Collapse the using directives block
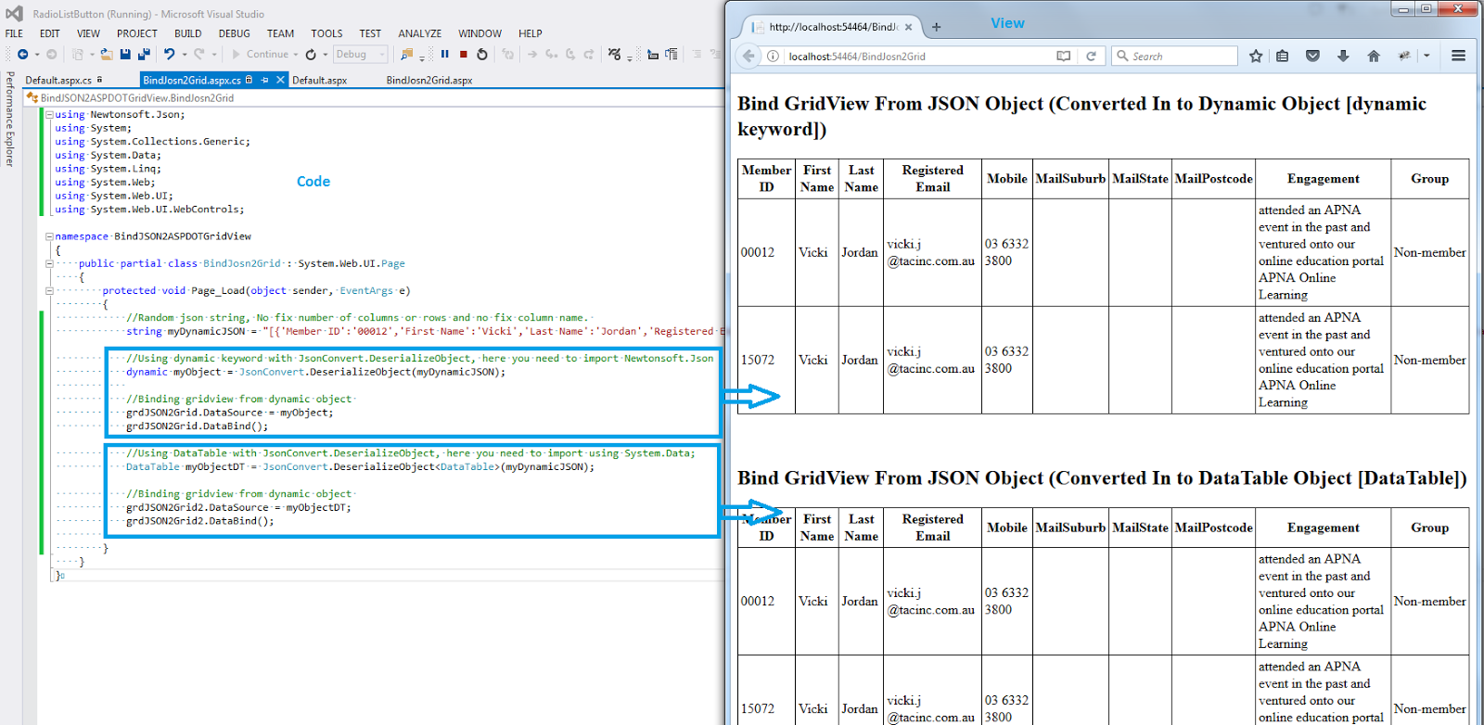This screenshot has width=1484, height=725. click(49, 115)
